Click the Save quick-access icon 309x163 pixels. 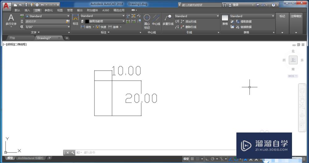coord(26,5)
